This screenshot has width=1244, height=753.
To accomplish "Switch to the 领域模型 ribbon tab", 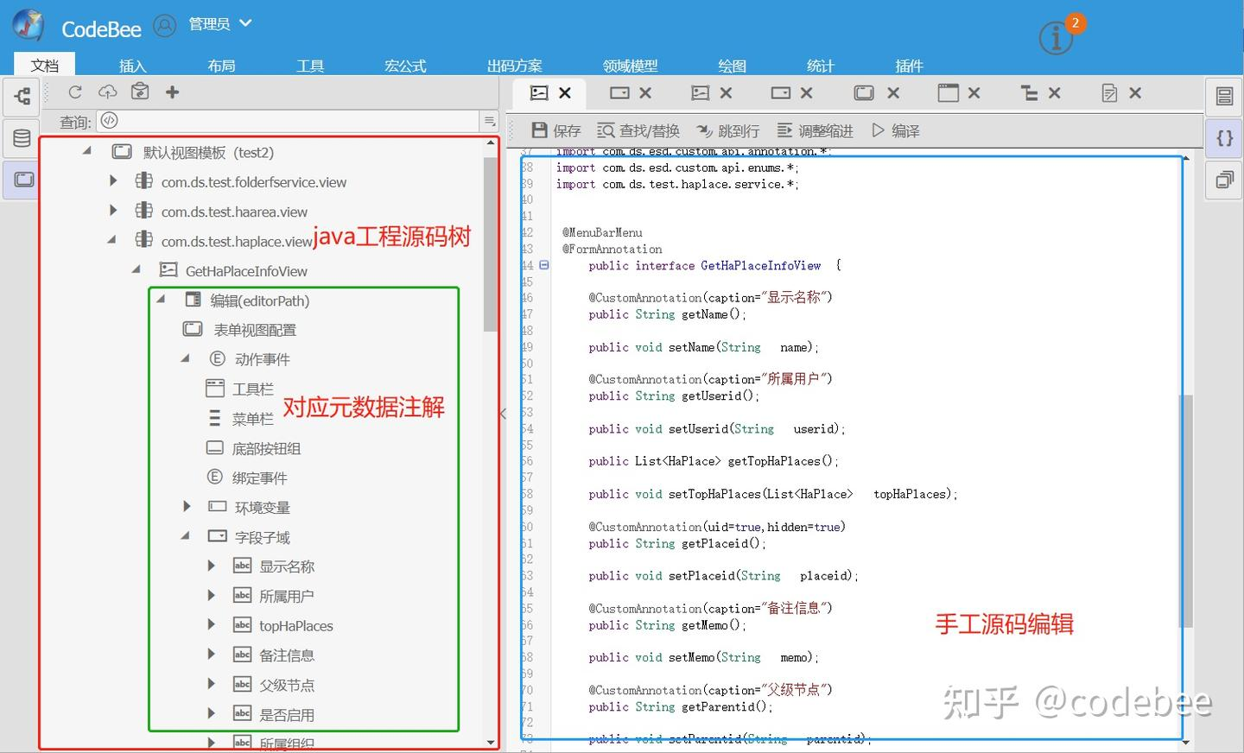I will tap(629, 65).
